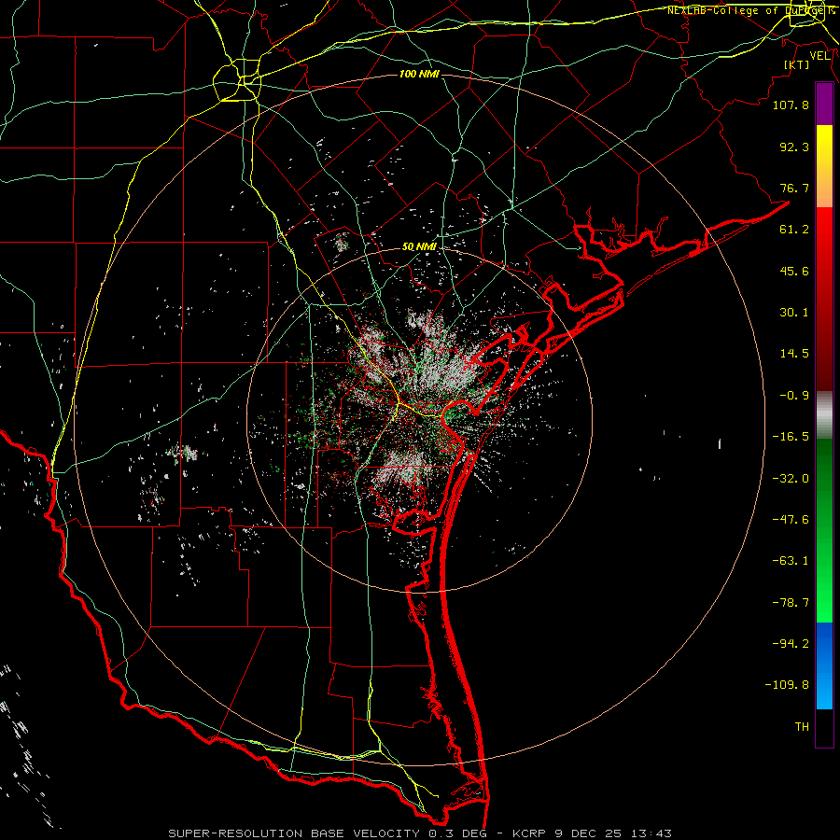The width and height of the screenshot is (840, 840).
Task: Click the -16.5 legend value
Action: pyautogui.click(x=791, y=437)
